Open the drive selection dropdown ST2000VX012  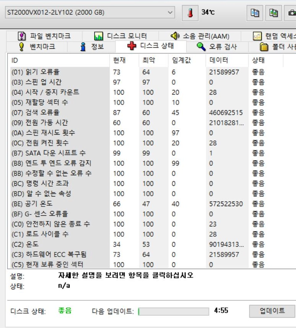(x=90, y=12)
